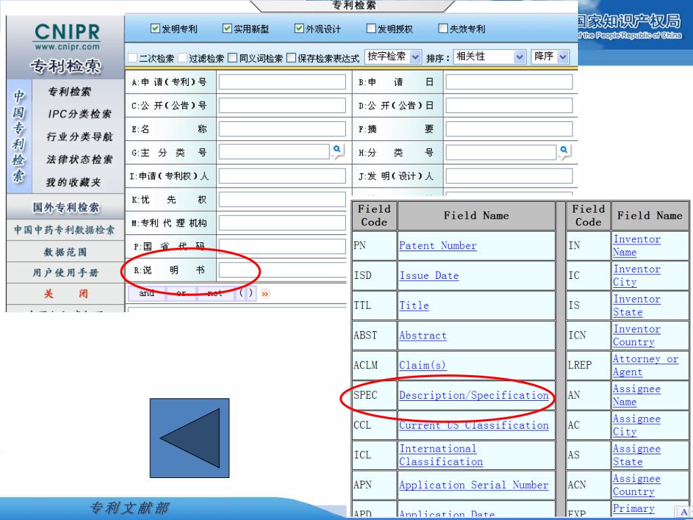Open Application Serial Number link
The width and height of the screenshot is (693, 520).
point(473,485)
